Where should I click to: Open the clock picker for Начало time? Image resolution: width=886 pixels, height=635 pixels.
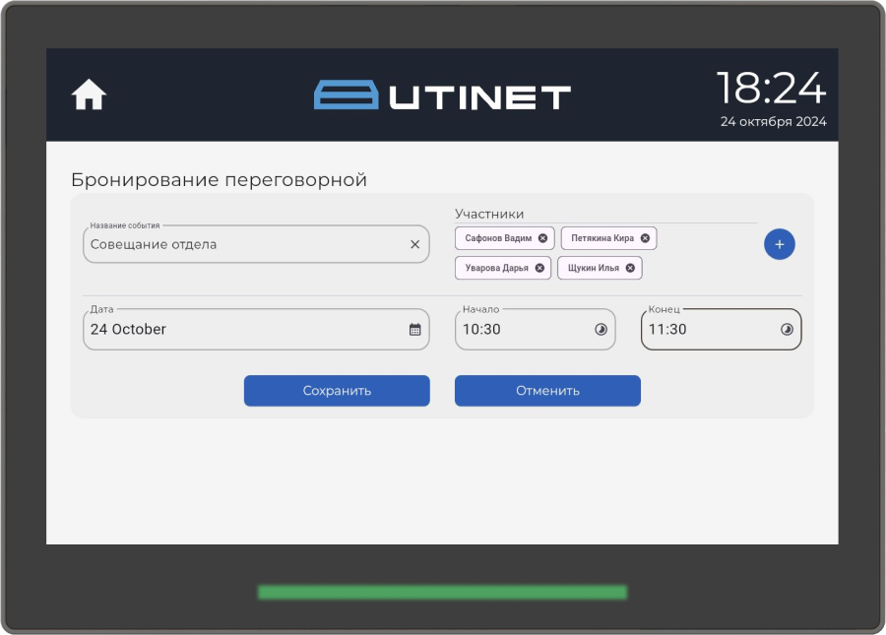[601, 329]
